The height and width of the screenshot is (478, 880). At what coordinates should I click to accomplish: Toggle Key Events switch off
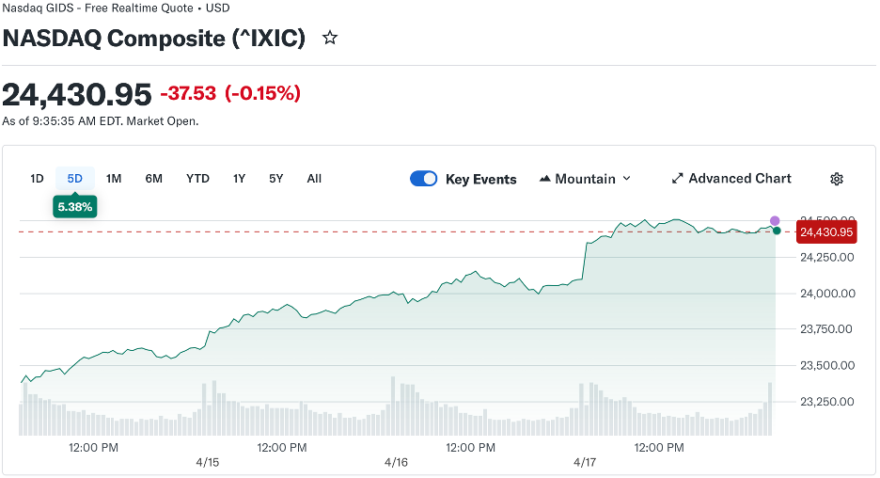coord(424,179)
